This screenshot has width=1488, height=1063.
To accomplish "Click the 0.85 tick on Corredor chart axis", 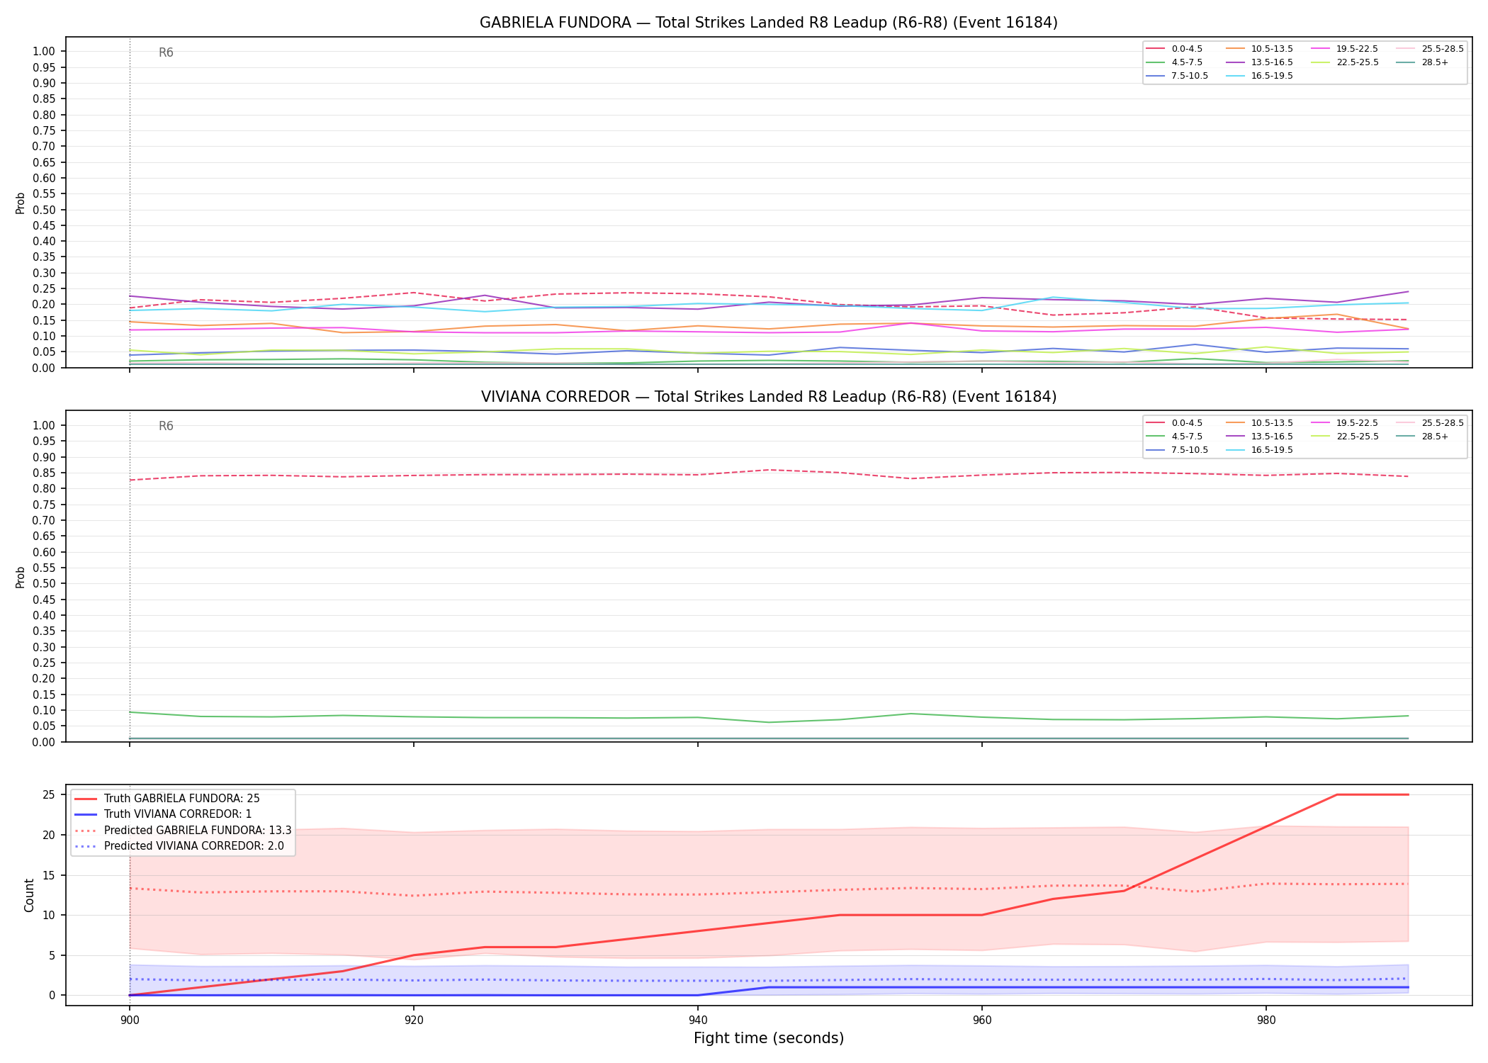I will click(x=44, y=473).
